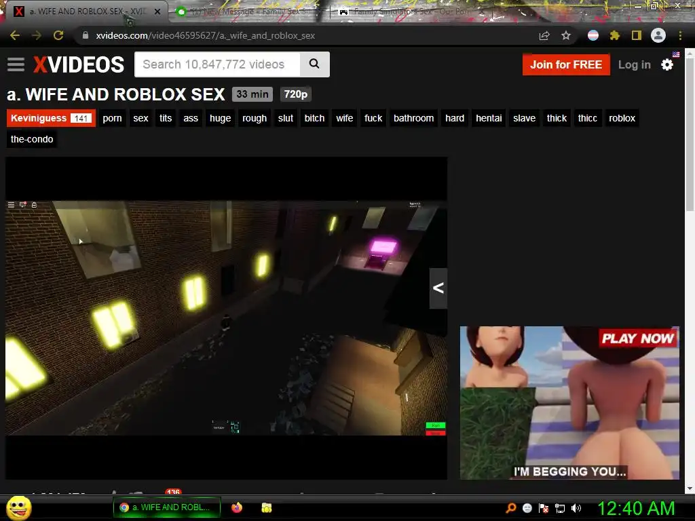The width and height of the screenshot is (695, 521).
Task: Click the Roblox menu icon in video
Action: (11, 205)
